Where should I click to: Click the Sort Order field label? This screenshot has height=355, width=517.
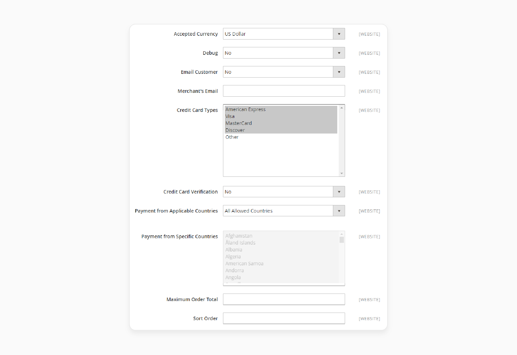205,318
